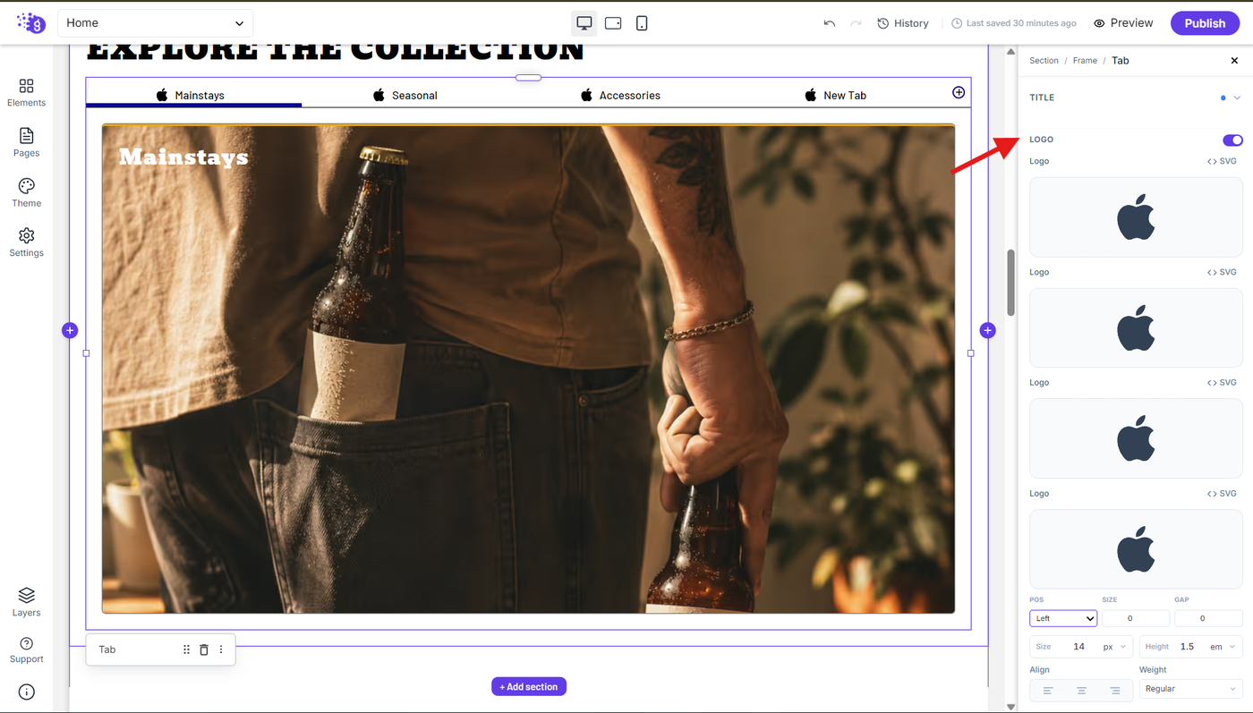
Task: Switch to tablet preview mode
Action: pos(613,23)
